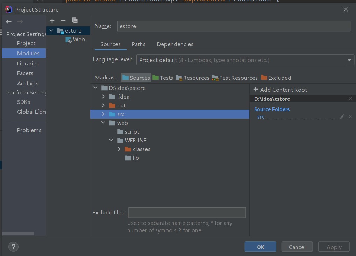Edit src source folder properties pencil
The height and width of the screenshot is (256, 356).
[x=342, y=116]
